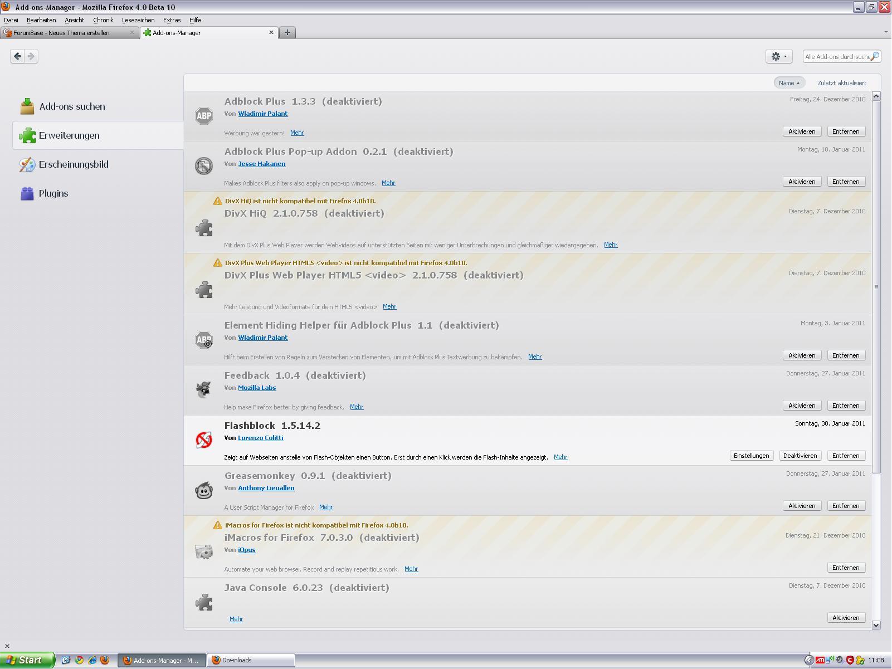Image resolution: width=892 pixels, height=669 pixels.
Task: Activate Adblock Plus Pop-up Addon
Action: tap(802, 182)
